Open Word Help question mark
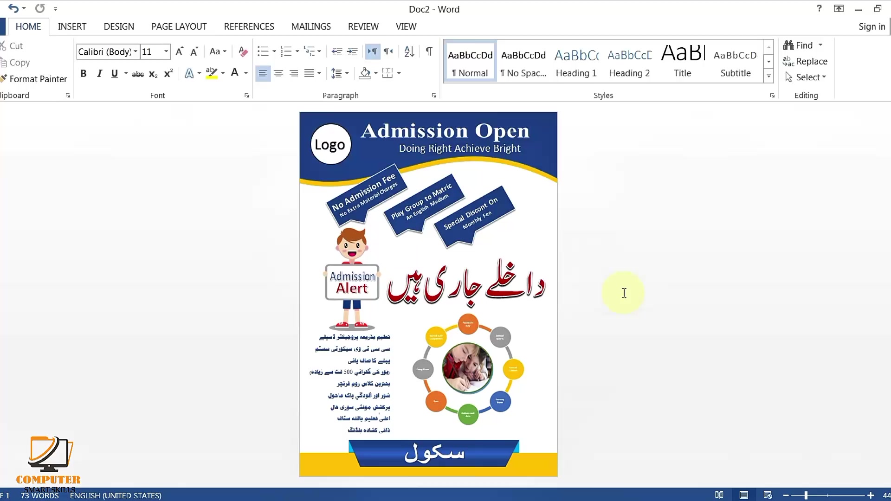The height and width of the screenshot is (501, 891). pyautogui.click(x=819, y=8)
